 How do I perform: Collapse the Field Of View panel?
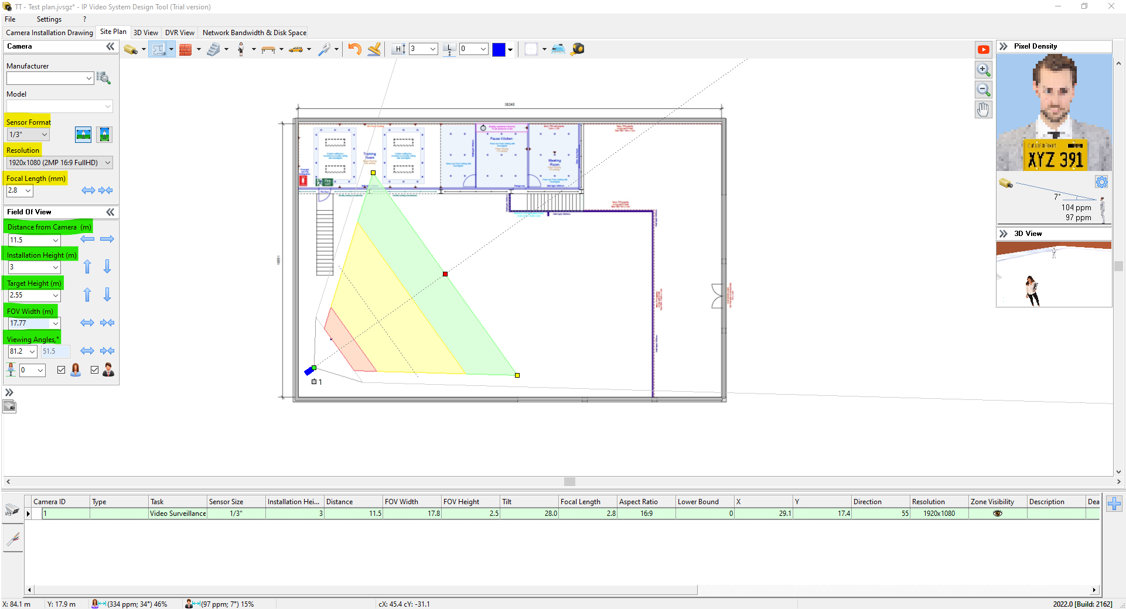[110, 212]
